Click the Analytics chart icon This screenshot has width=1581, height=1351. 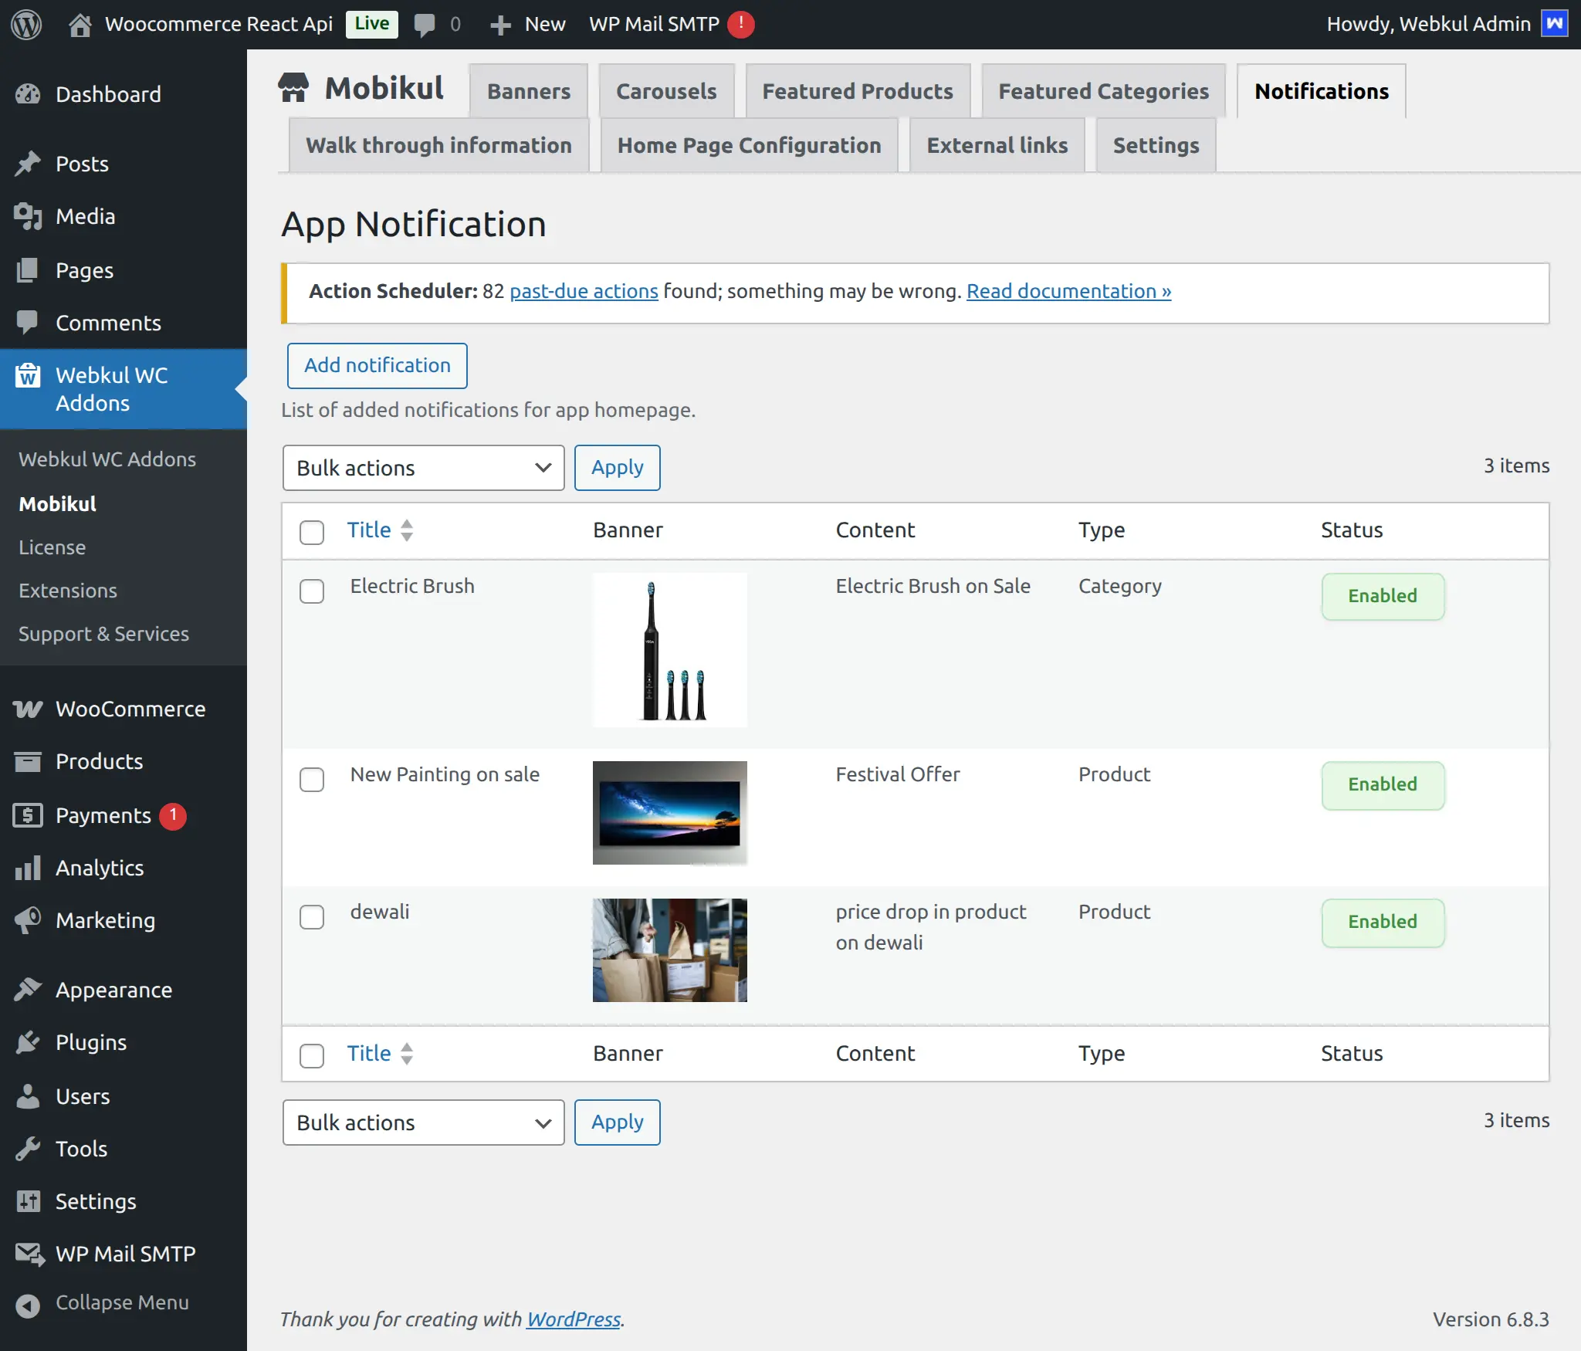(28, 868)
